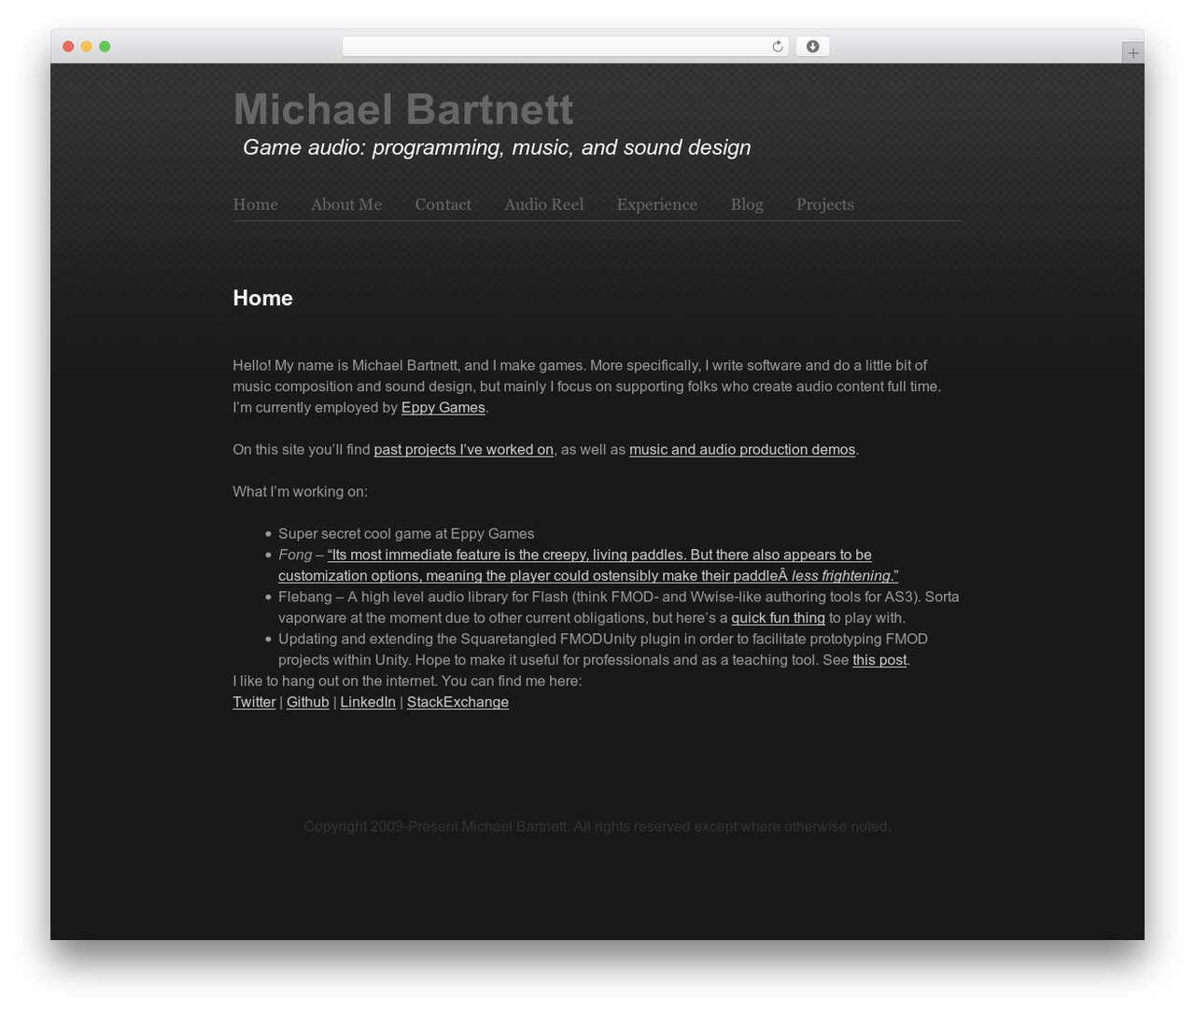The width and height of the screenshot is (1195, 1012).
Task: Go to the StackExchange link
Action: (457, 702)
